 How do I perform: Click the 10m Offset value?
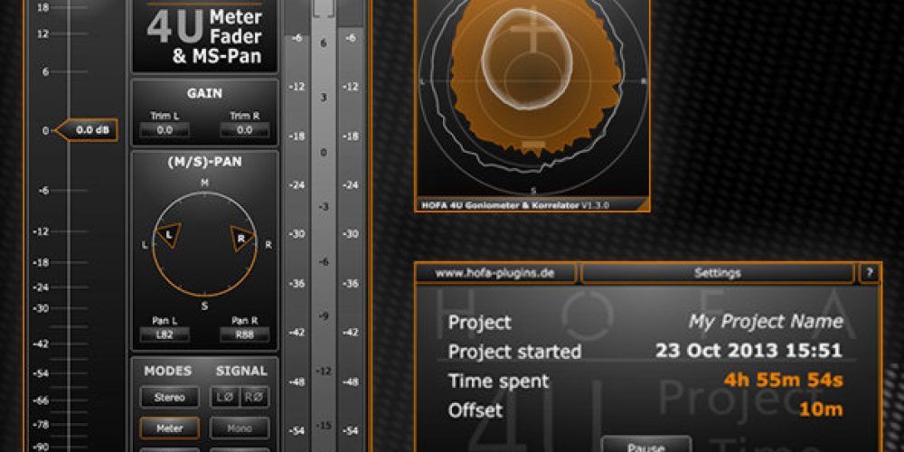point(820,410)
